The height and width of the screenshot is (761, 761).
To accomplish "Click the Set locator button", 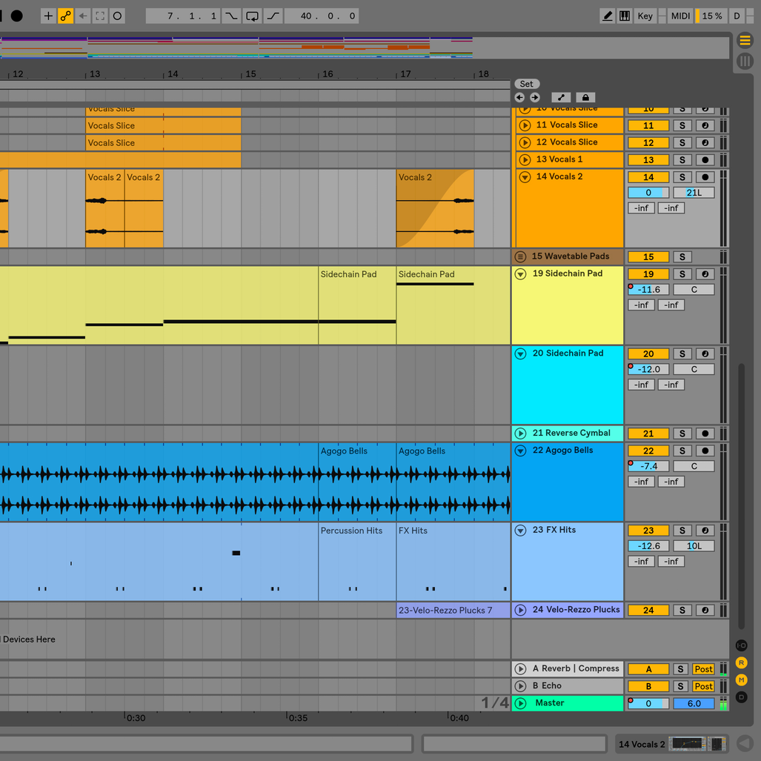I will pyautogui.click(x=527, y=84).
